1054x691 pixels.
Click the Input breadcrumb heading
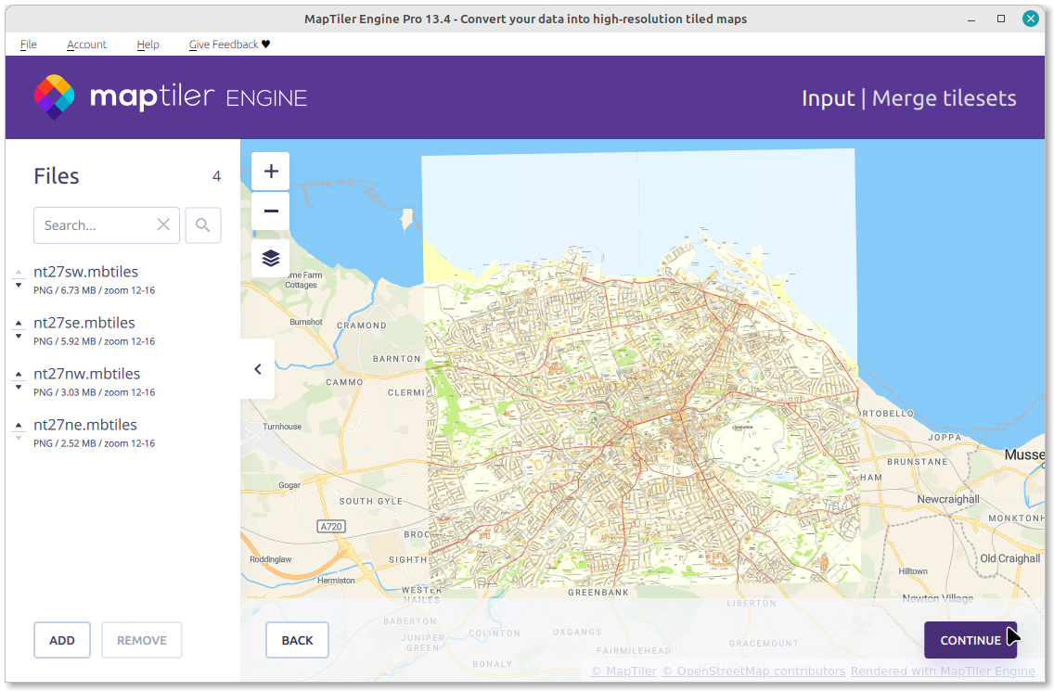(829, 98)
